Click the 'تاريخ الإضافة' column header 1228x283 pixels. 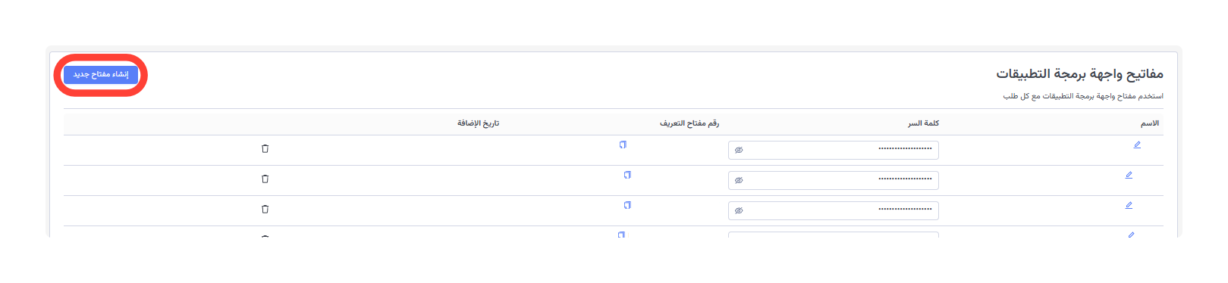point(478,123)
